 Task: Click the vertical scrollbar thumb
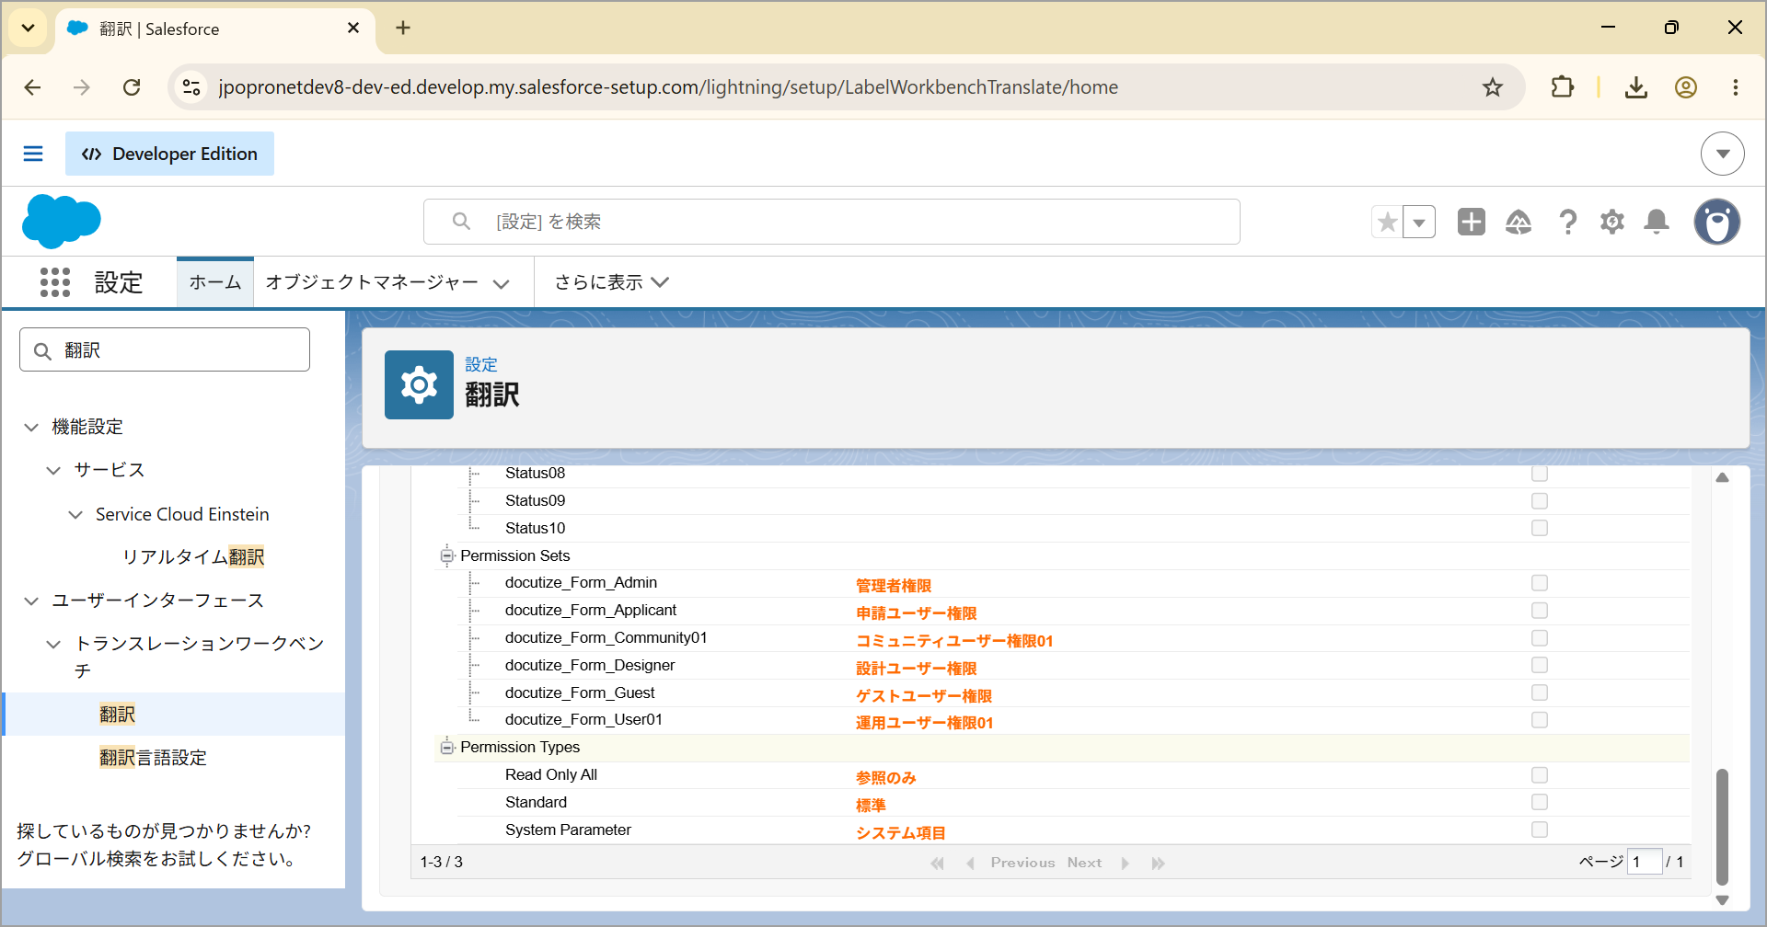[x=1723, y=826]
